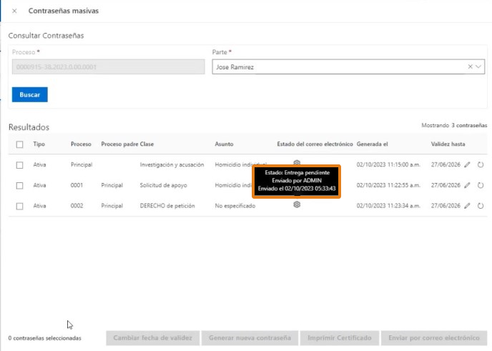Click the 0 contraseñas seleccionadas label
This screenshot has height=351, width=492.
click(x=45, y=338)
